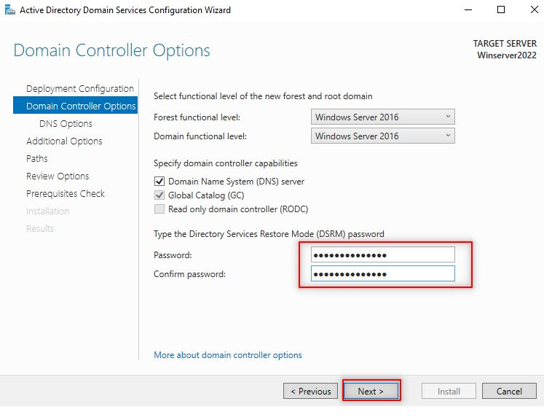Select DNS Options in the sidebar
Screen dimensions: 544x420
pyautogui.click(x=66, y=124)
